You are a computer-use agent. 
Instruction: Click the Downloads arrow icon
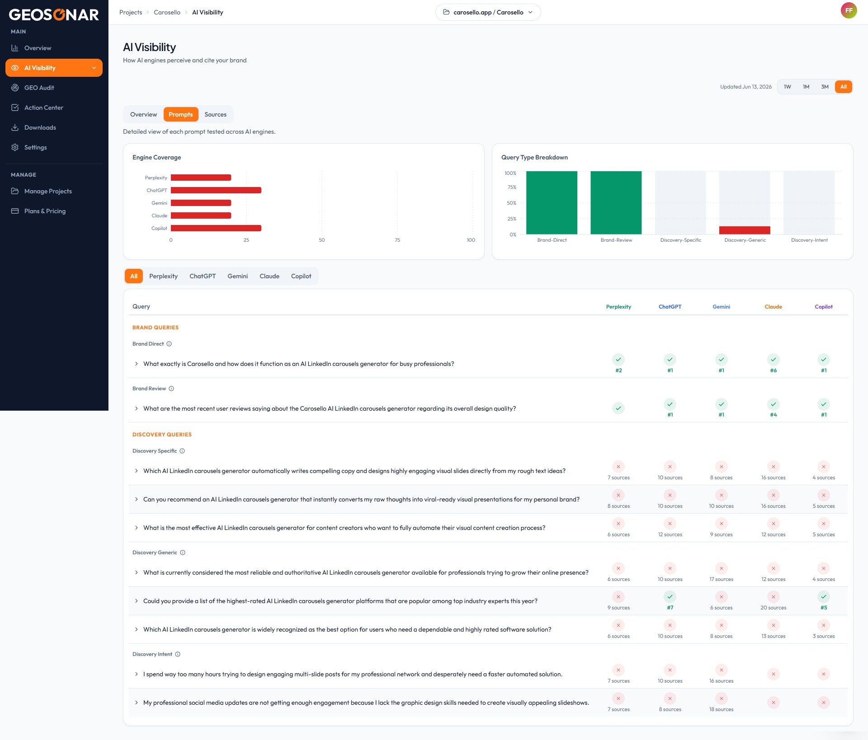[x=15, y=127]
